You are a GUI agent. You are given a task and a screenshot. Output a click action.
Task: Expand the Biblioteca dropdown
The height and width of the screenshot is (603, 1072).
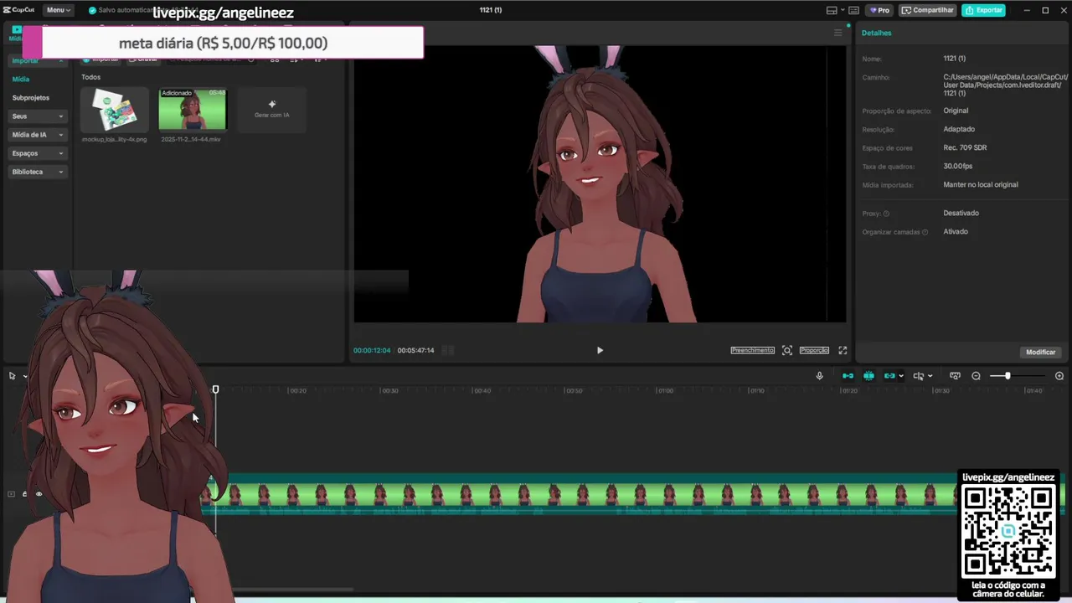[38, 172]
